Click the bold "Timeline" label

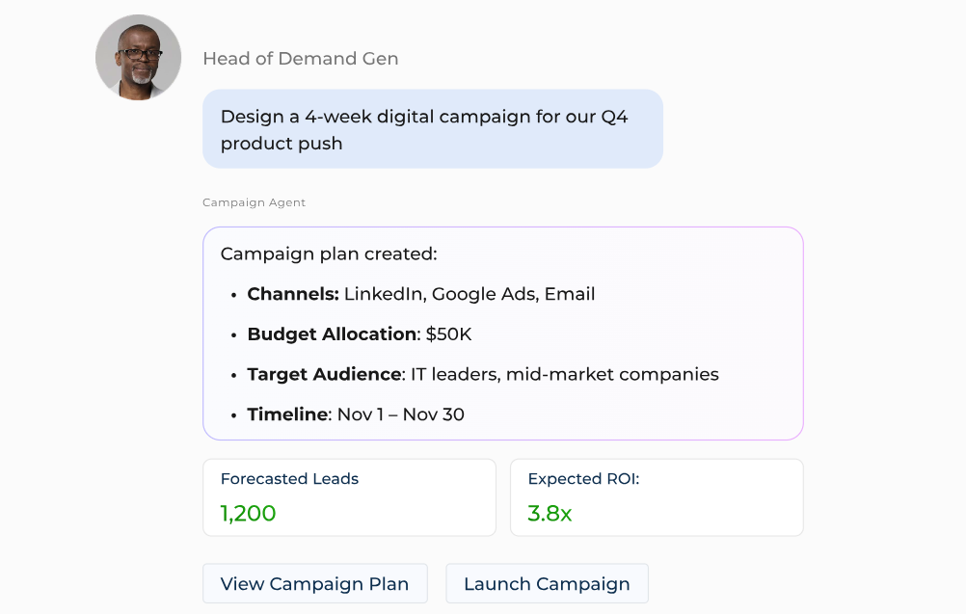click(x=287, y=414)
